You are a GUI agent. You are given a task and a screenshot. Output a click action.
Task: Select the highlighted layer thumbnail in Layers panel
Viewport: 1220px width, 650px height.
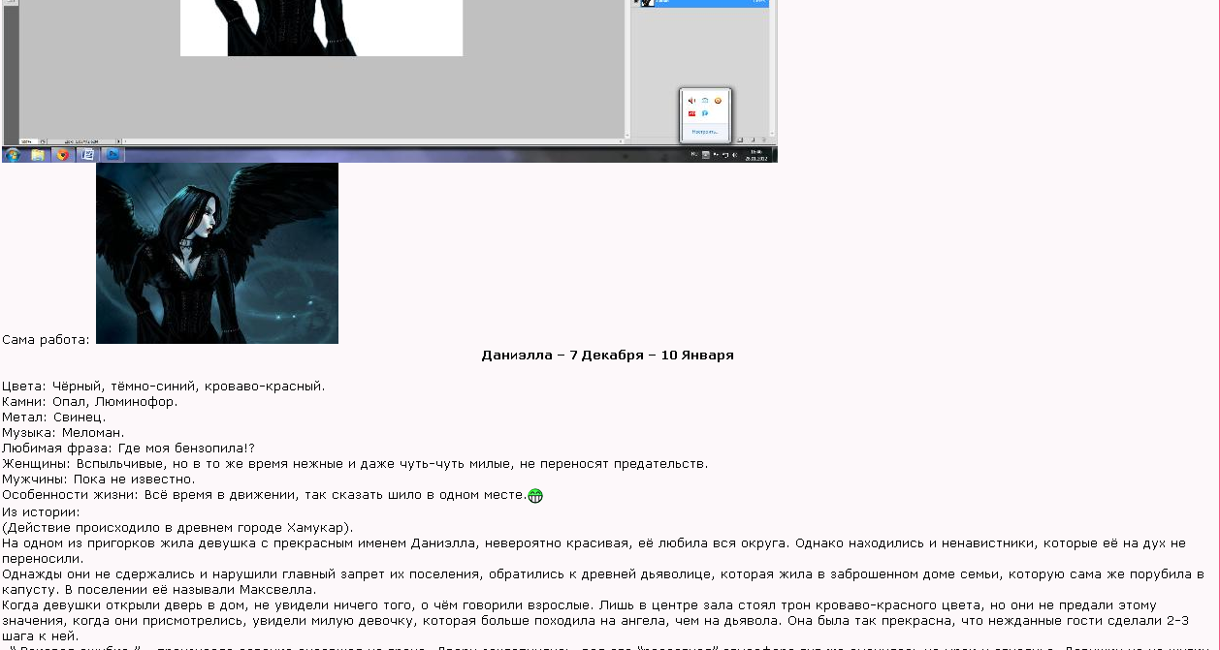tap(647, 2)
